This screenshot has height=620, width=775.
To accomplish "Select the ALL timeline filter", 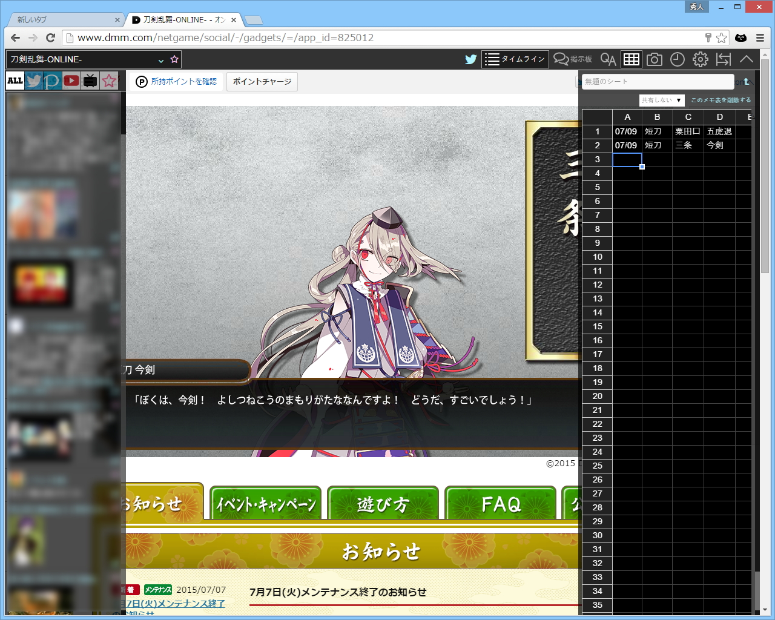I will click(15, 81).
